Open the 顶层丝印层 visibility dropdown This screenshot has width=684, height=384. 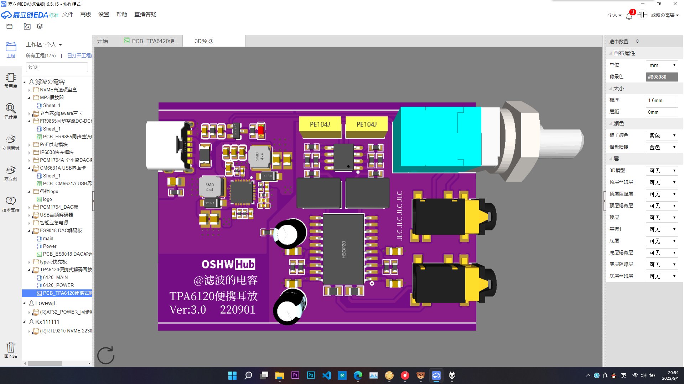click(x=662, y=182)
